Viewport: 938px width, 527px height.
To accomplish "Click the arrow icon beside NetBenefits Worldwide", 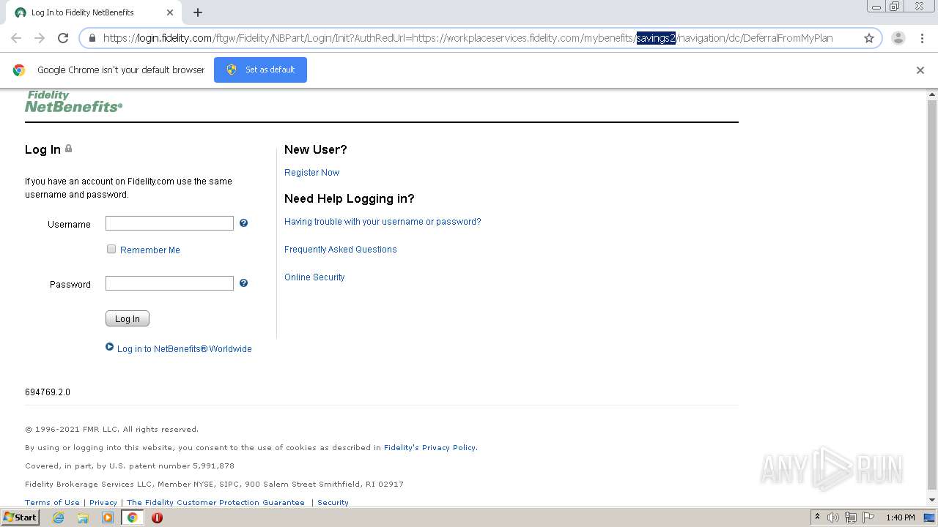I will [x=110, y=348].
